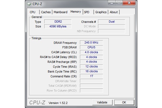Click the empty Row To Column field
162x108 pixels.
point(92,91)
